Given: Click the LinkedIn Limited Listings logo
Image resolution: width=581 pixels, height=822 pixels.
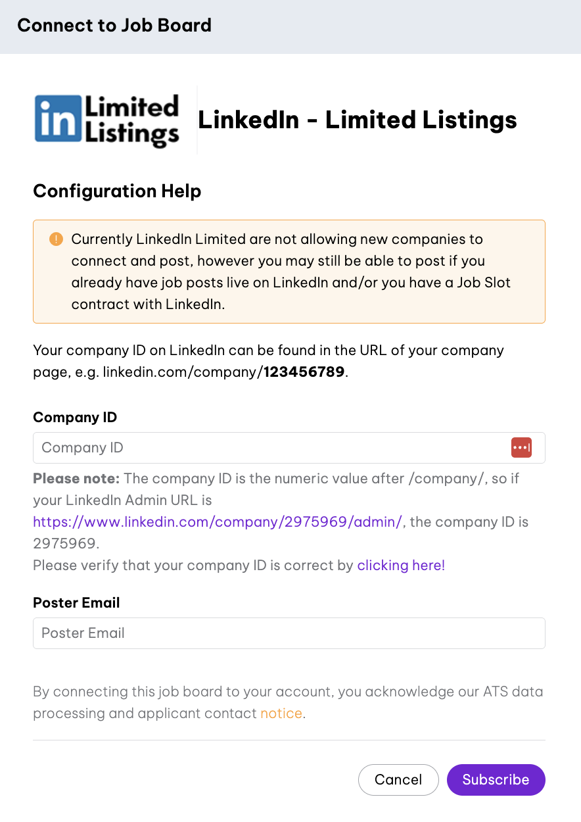Looking at the screenshot, I should point(107,120).
